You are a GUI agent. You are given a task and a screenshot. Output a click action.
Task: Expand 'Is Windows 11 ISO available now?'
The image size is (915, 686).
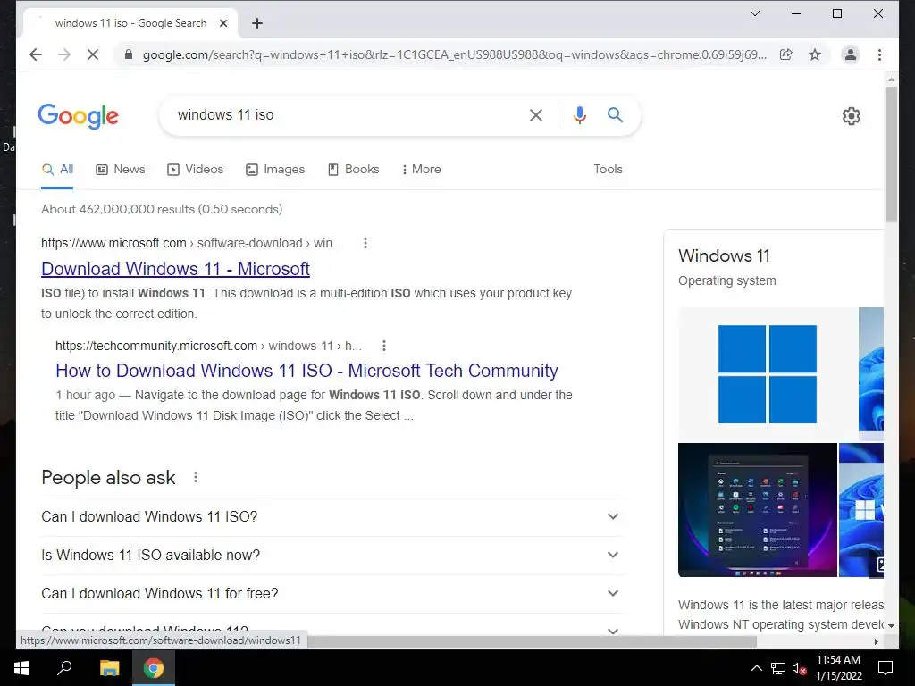[x=332, y=556]
